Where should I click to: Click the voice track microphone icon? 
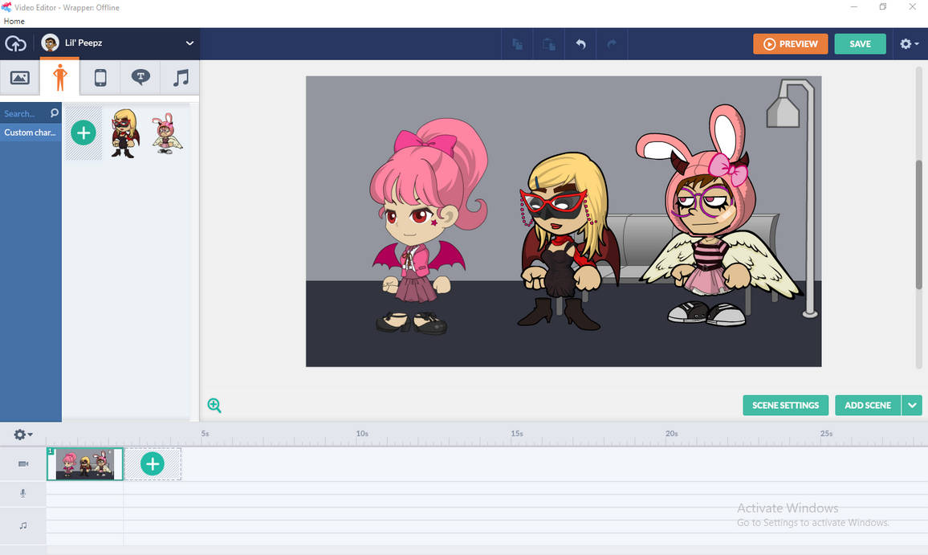click(23, 493)
